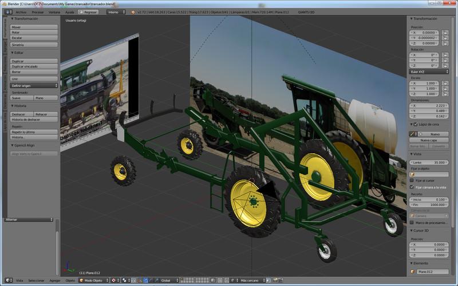
Task: Open the Modo Objeto mode selector
Action: pos(93,280)
